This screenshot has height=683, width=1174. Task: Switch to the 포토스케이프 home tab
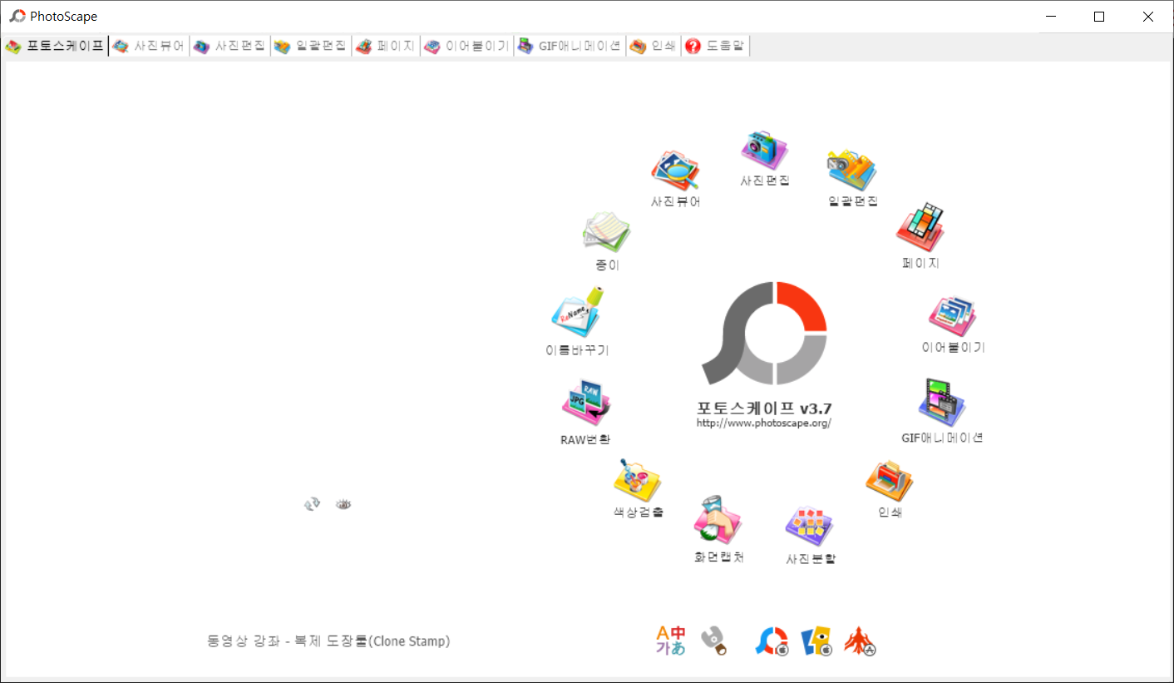pos(56,47)
